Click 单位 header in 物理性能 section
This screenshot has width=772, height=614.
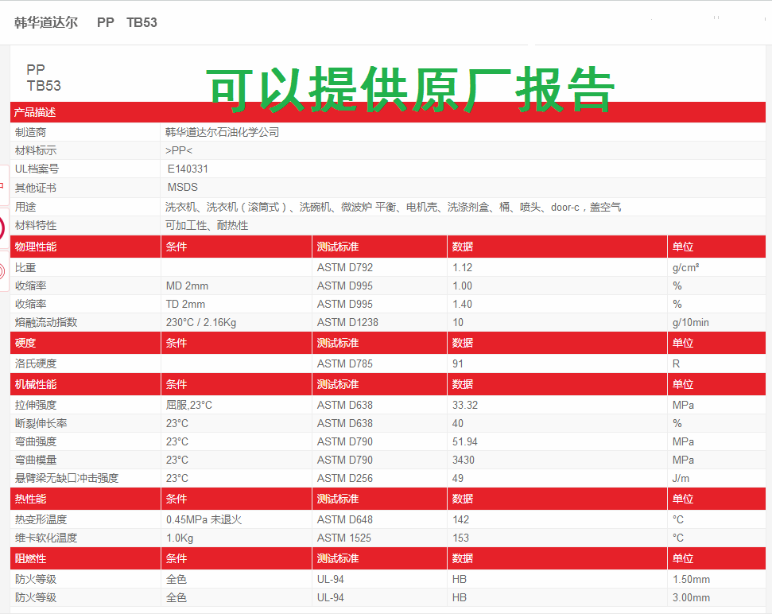(x=683, y=247)
